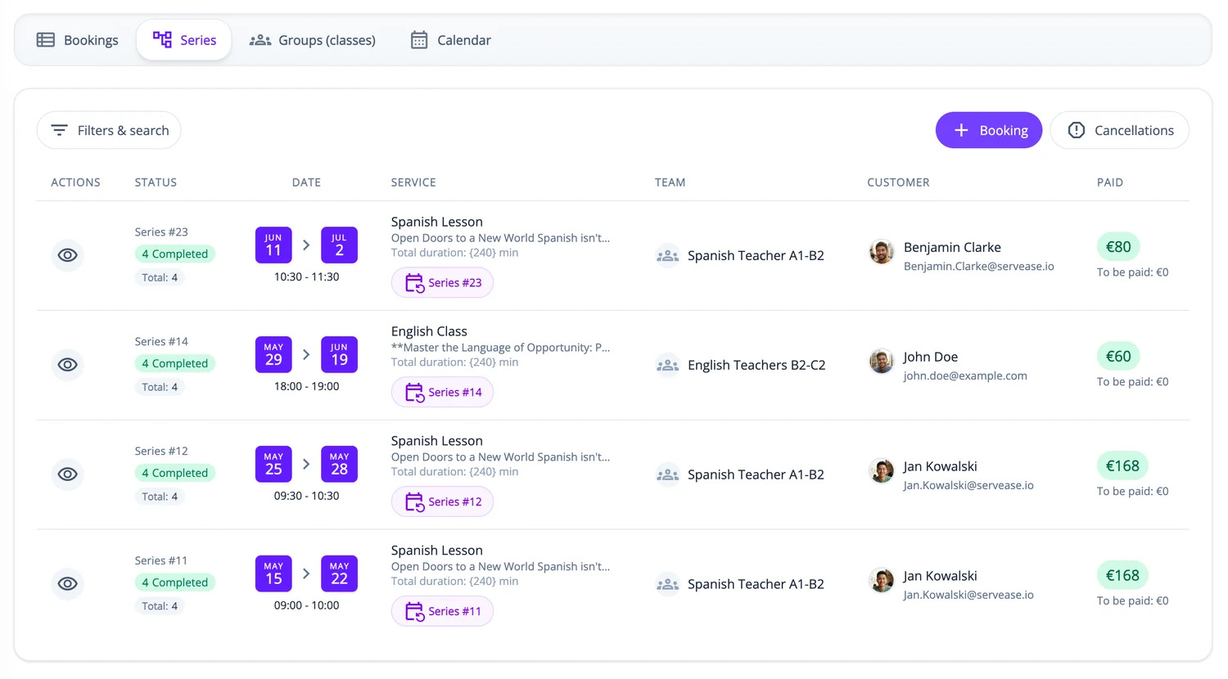View details of Series #11 via eye icon
The width and height of the screenshot is (1228, 679).
pos(68,584)
